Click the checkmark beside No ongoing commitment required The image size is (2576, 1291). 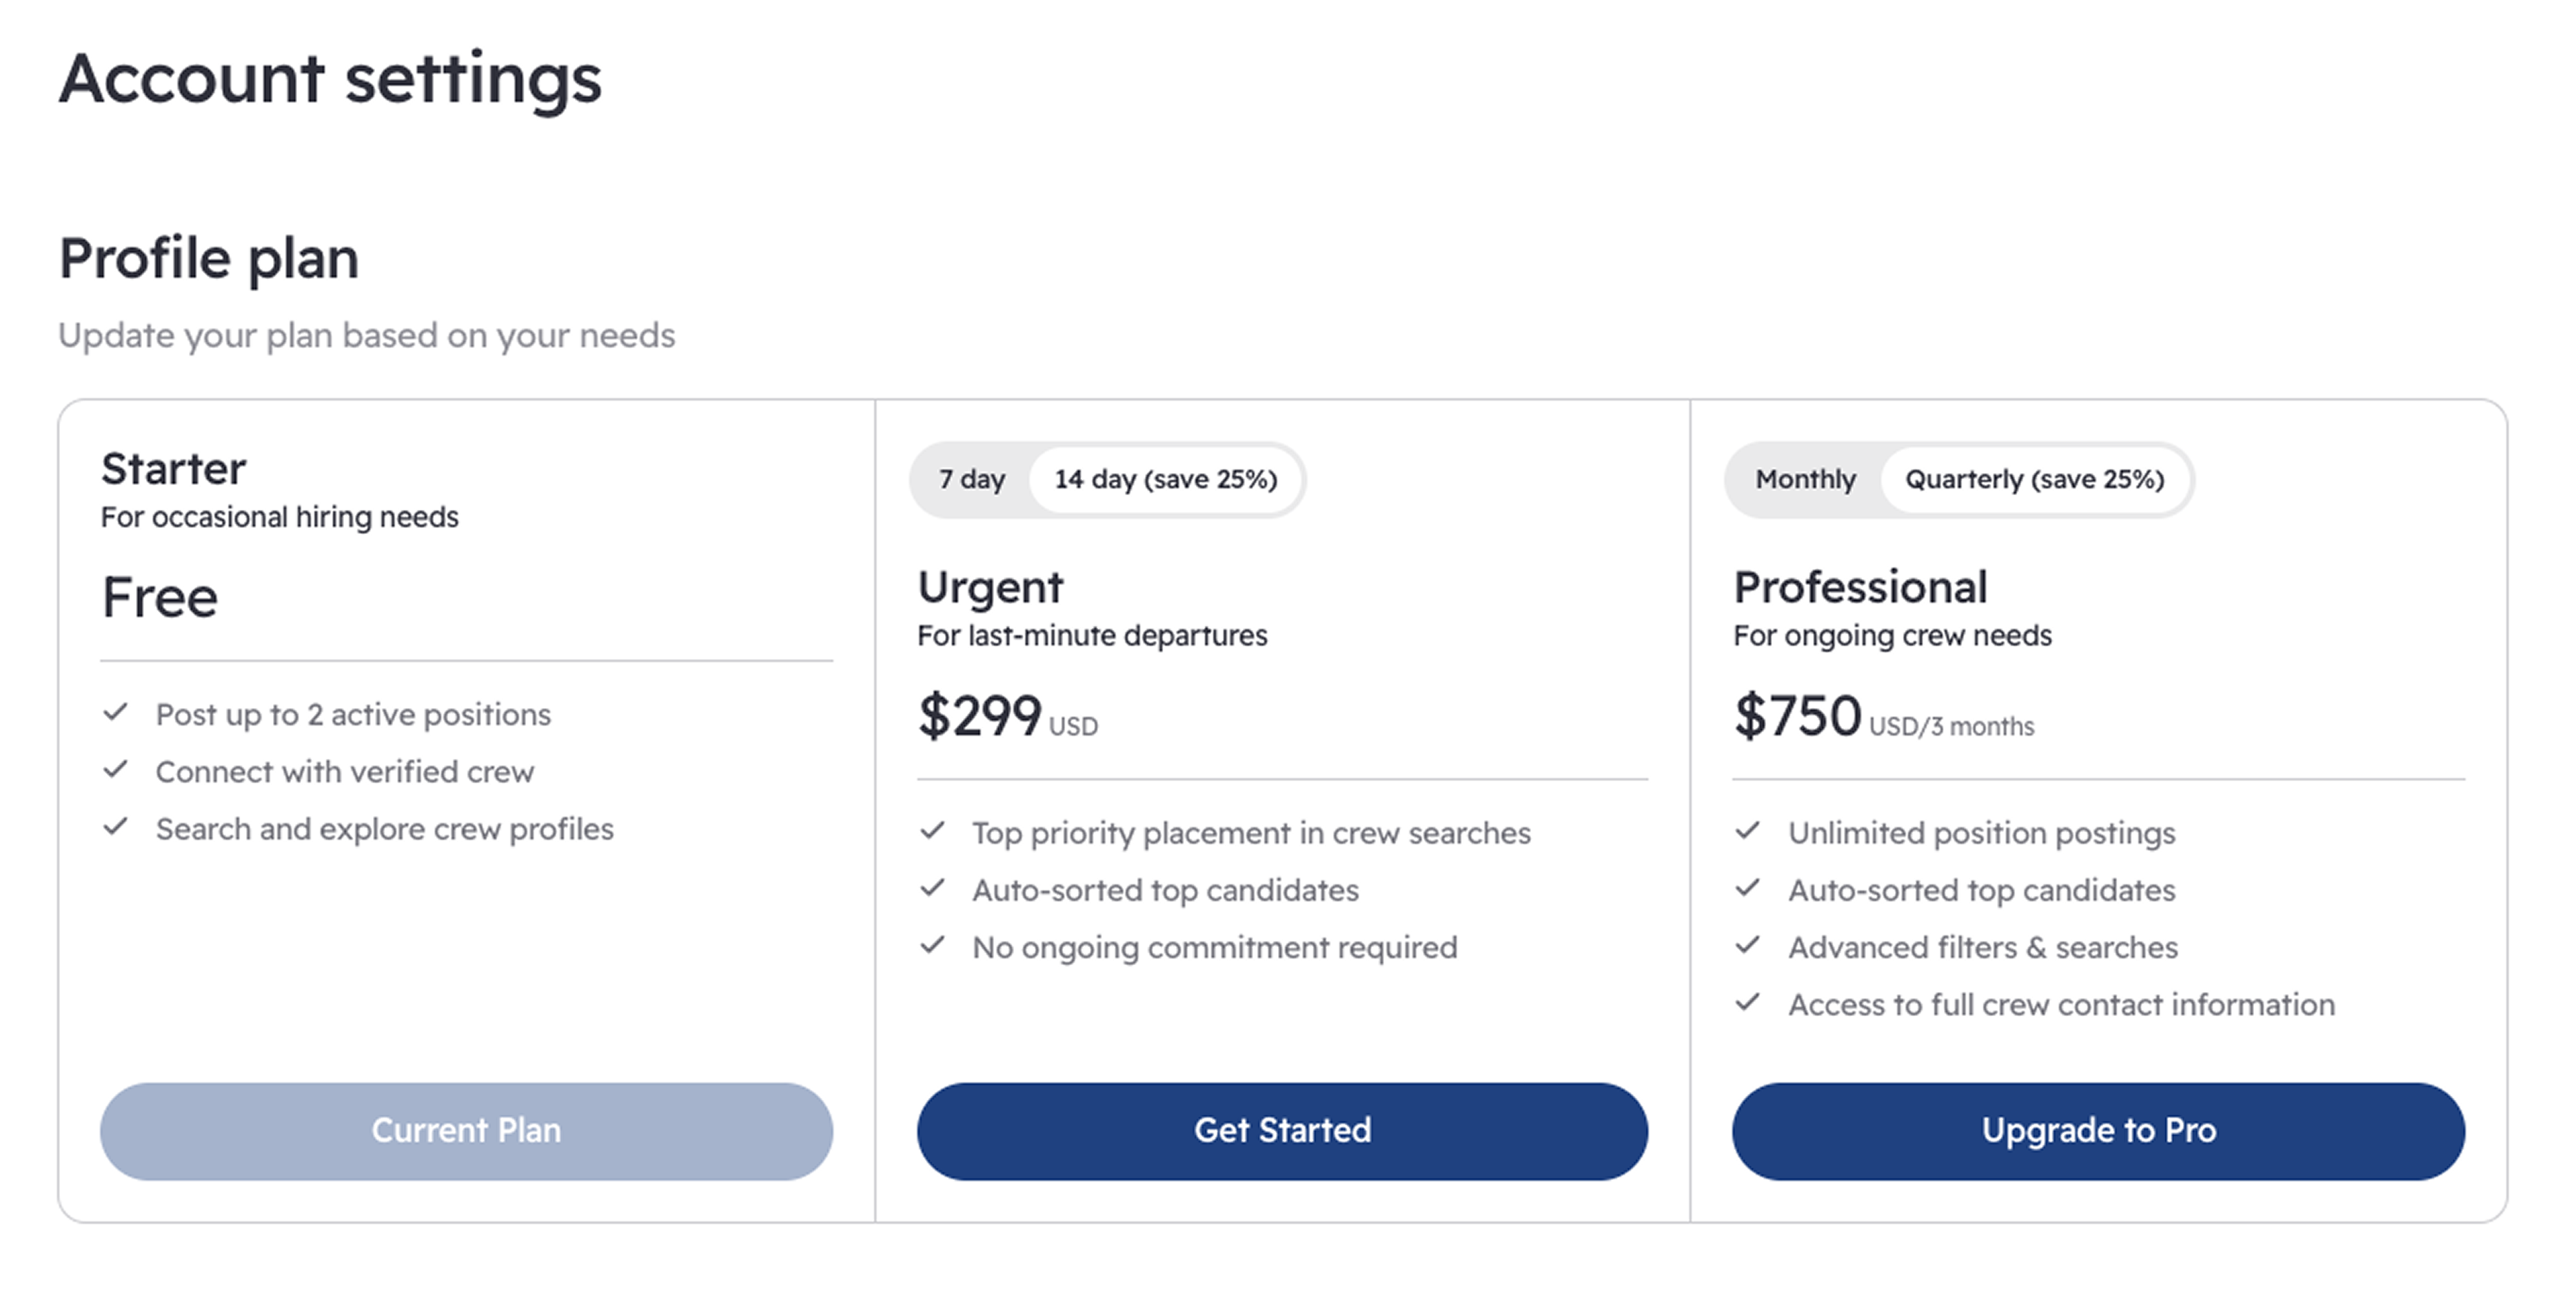tap(934, 946)
